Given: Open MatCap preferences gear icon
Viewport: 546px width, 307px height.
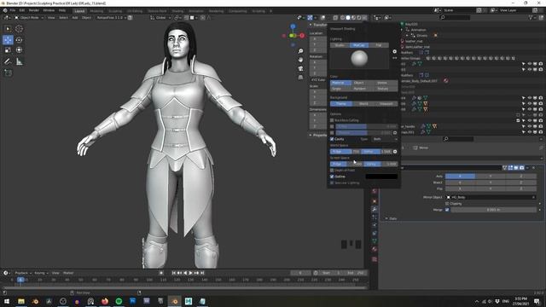Looking at the screenshot, I should click(394, 51).
